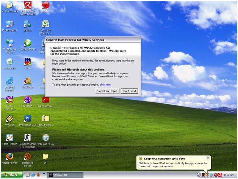Open the DR folder on desktop
Screen dimensions: 238x179
45,159
